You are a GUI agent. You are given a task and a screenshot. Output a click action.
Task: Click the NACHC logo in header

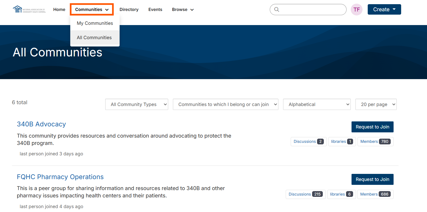pos(29,10)
